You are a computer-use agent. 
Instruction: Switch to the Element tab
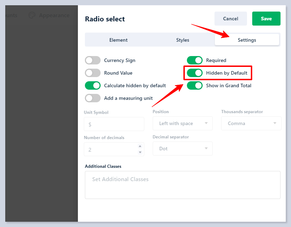point(118,40)
